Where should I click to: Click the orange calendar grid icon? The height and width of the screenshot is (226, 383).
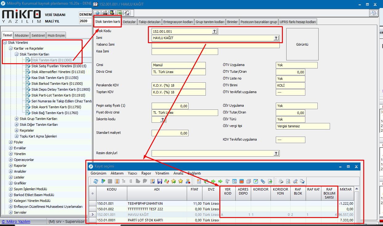pos(242,181)
